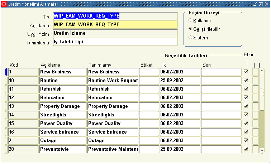This screenshot has height=164, width=271.
Task: Maximize the Üretim Yönetimi Aramalar window
Action: pos(261,4)
